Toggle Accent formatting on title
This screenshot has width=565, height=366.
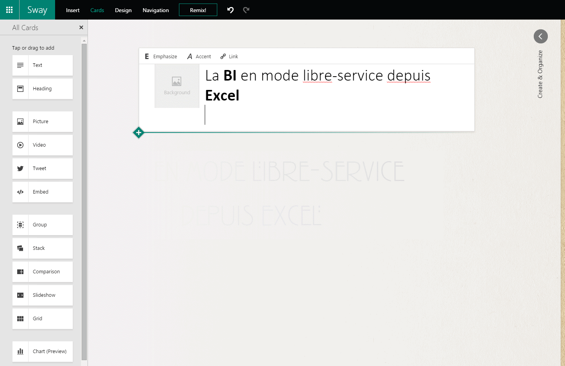199,56
